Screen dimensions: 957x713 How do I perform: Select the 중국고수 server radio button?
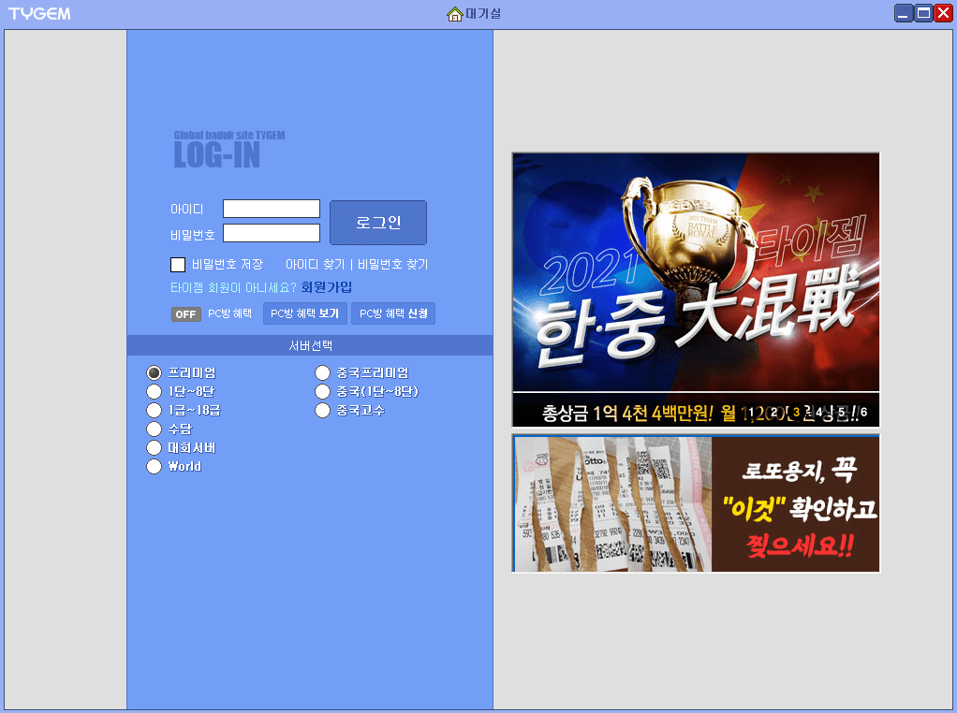[322, 411]
